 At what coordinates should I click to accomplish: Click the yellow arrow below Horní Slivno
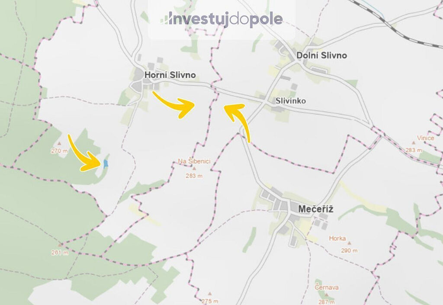point(174,104)
